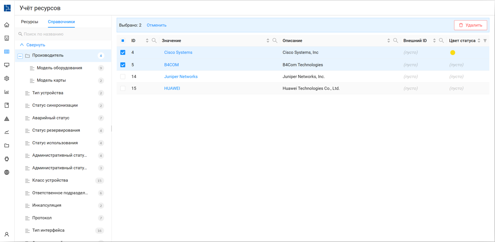Click the globe icon in the sidebar
Viewport: 495px width, 242px height.
(x=7, y=172)
